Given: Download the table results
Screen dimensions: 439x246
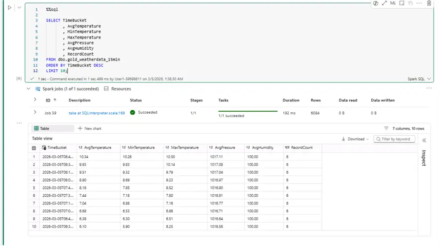Looking at the screenshot, I should [355, 139].
